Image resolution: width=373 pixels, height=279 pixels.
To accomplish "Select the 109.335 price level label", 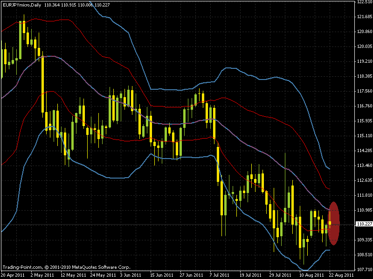I will [x=365, y=240].
